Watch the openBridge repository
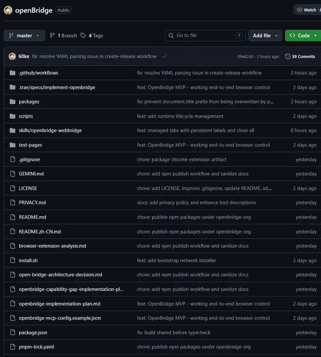 point(307,10)
